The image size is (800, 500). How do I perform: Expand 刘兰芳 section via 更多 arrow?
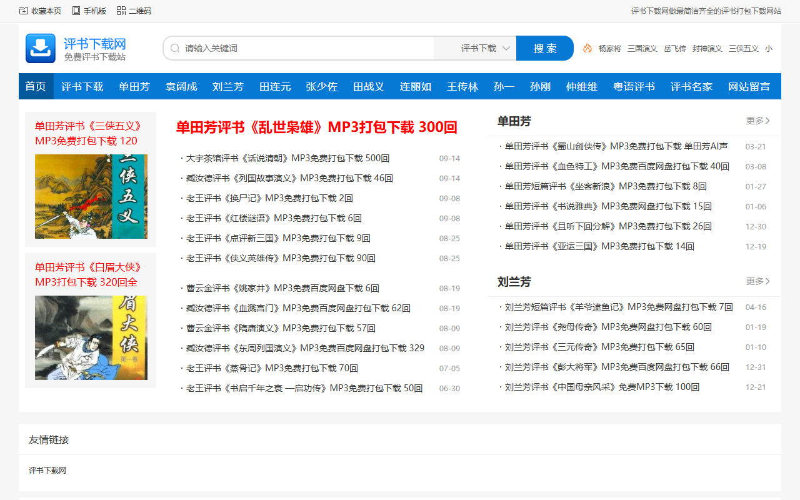[758, 281]
